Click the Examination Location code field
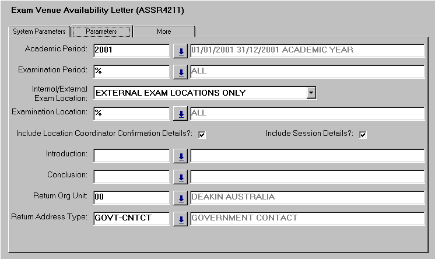This screenshot has height=259, width=435. [131, 113]
